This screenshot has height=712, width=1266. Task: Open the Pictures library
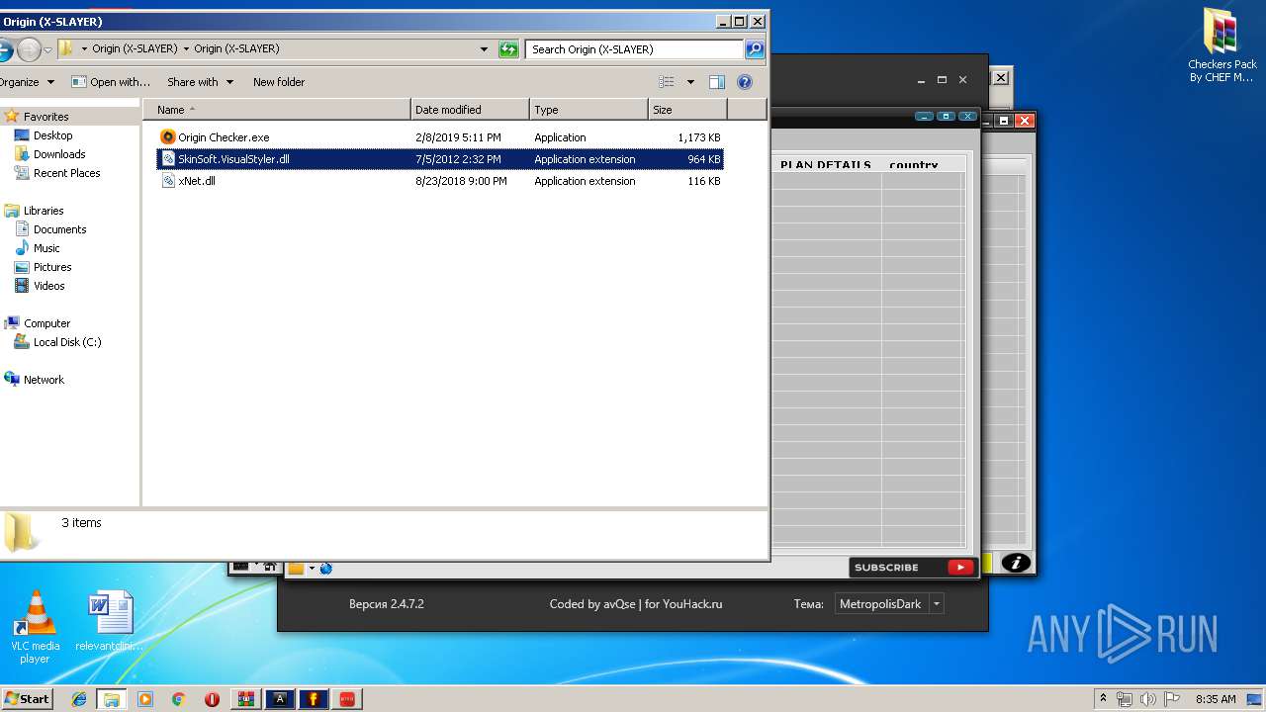coord(52,267)
